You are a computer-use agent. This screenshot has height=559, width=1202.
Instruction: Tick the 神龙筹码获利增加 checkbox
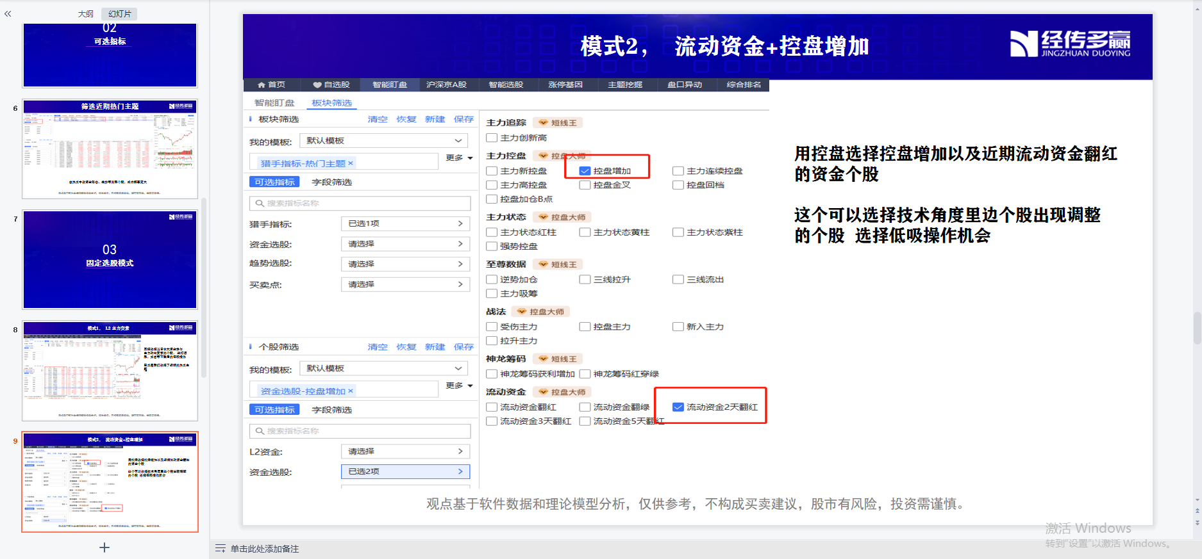(x=492, y=374)
